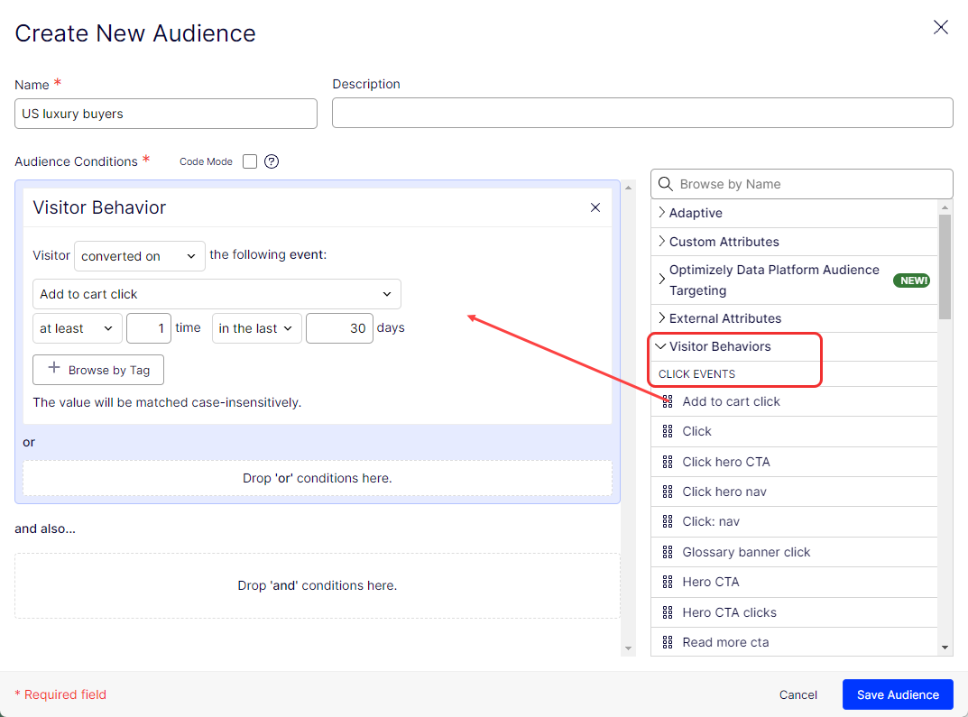Click the drag handle beside Glossary banner click

pos(668,552)
